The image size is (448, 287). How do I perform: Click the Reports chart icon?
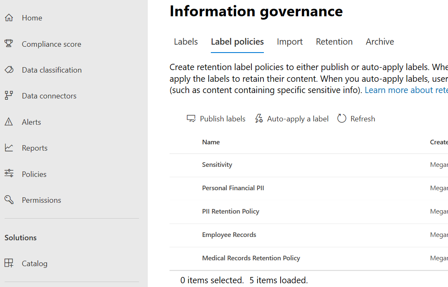9,148
